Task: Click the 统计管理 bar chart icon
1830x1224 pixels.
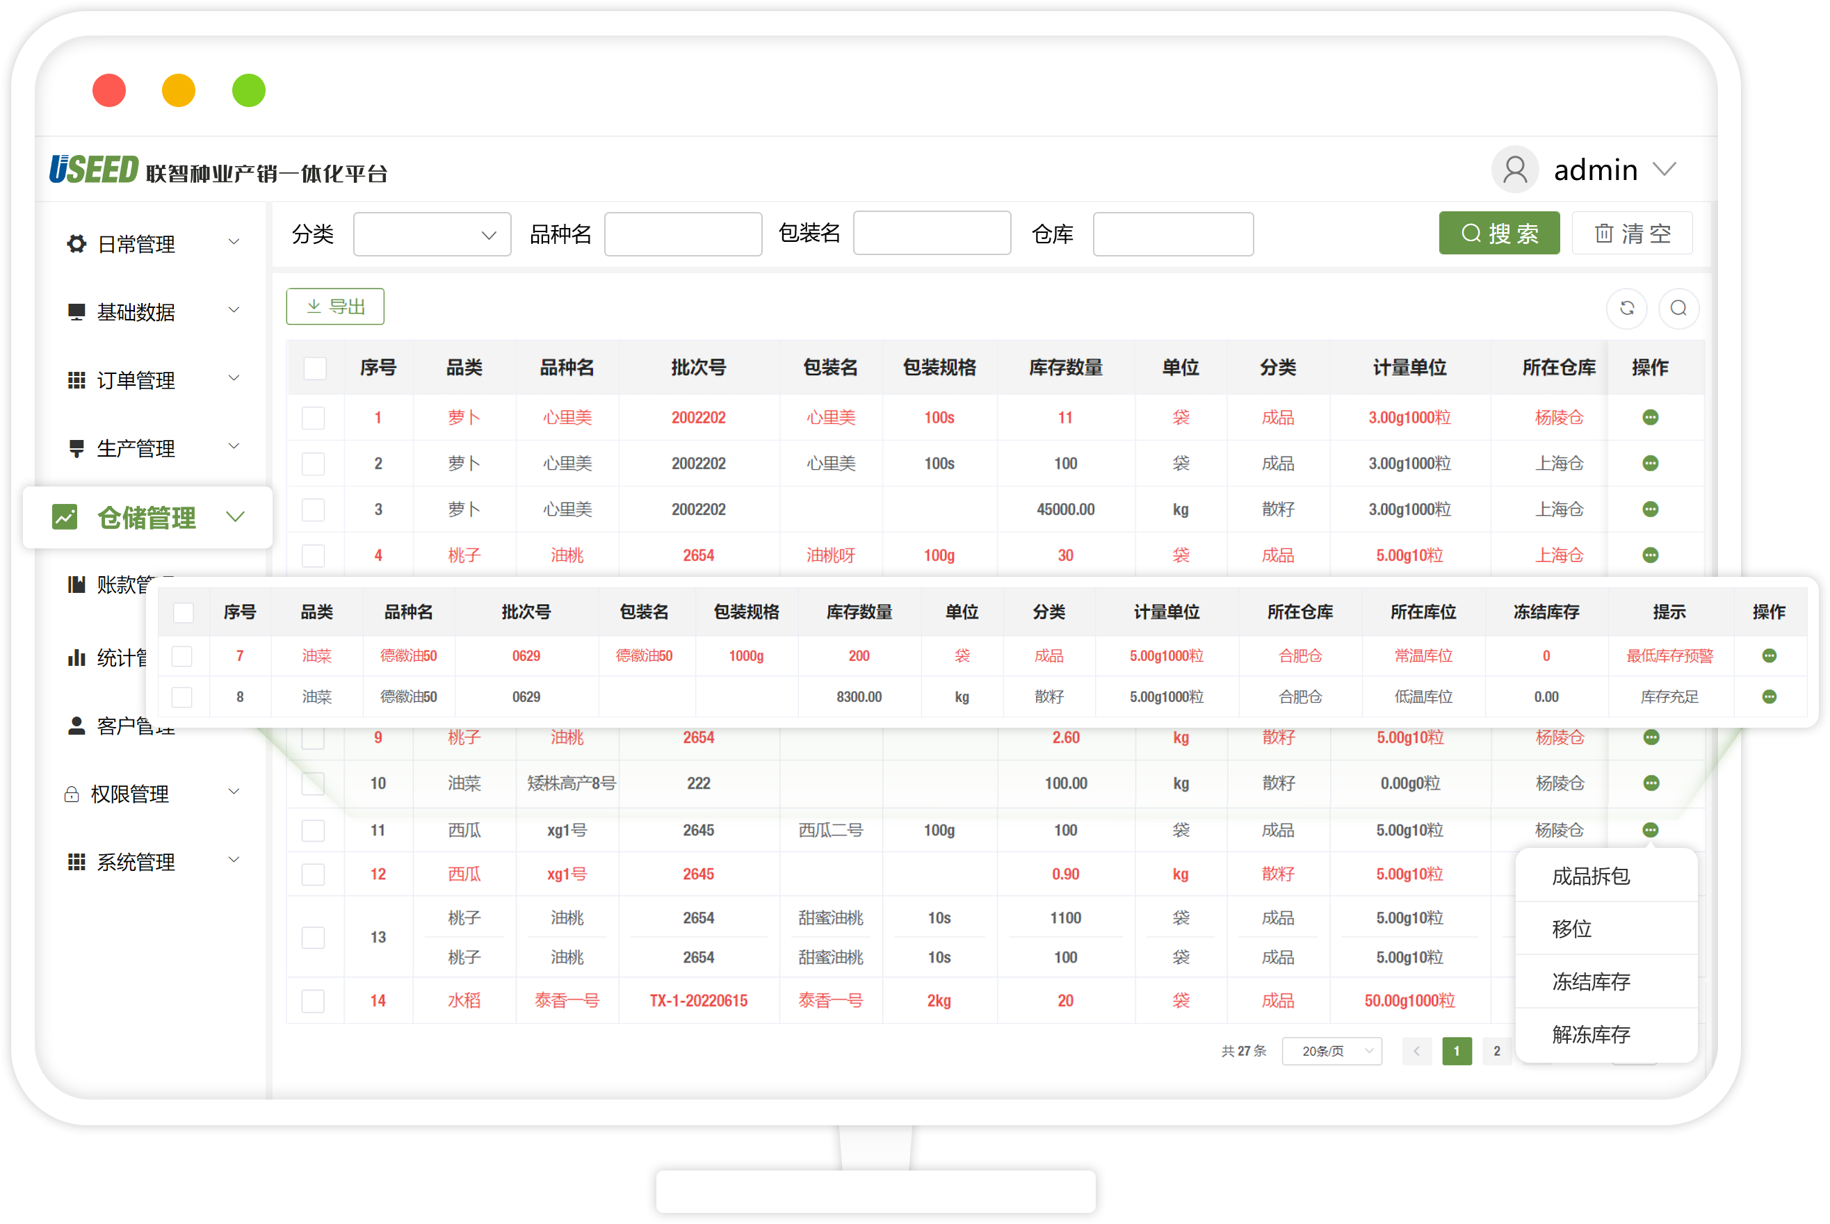Action: [76, 658]
